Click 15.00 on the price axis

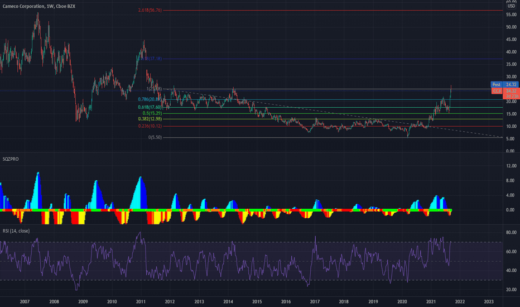(x=511, y=114)
